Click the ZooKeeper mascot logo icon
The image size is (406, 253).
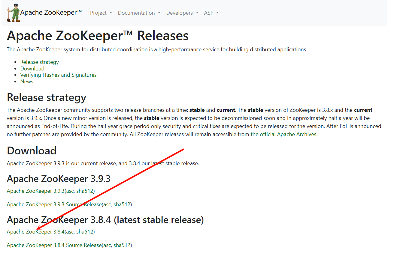pyautogui.click(x=14, y=13)
